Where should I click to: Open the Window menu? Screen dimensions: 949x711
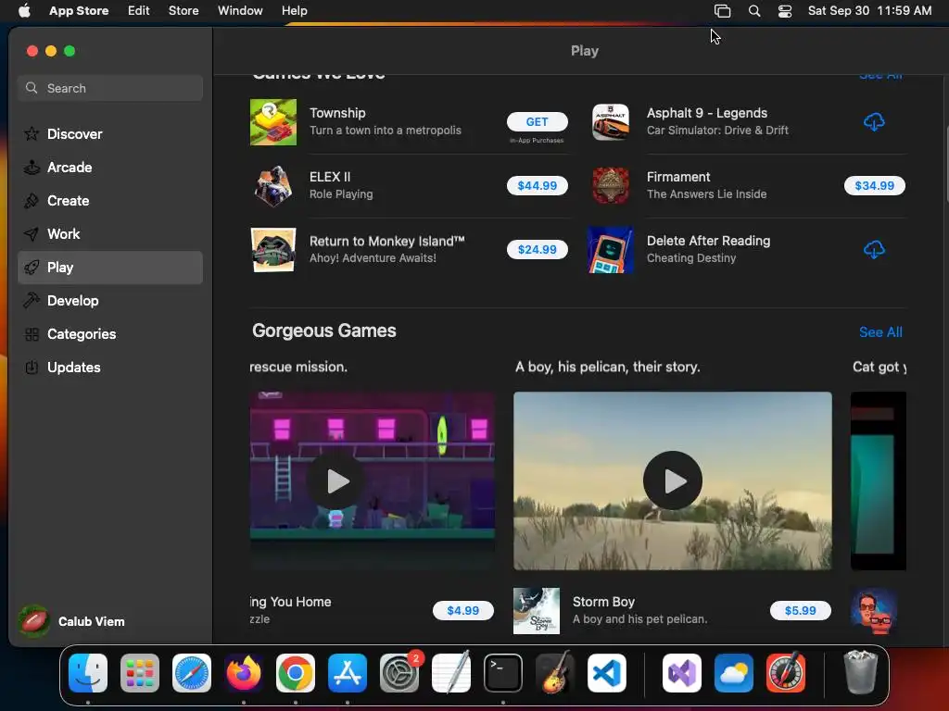coord(240,11)
